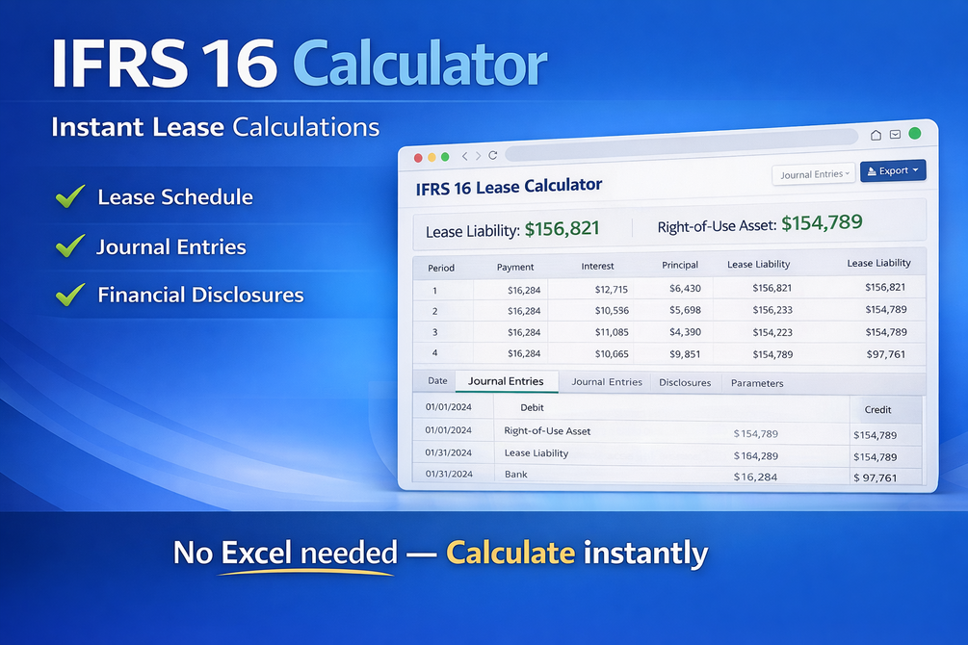Click the checkmark beside Financial Disclosures

click(x=70, y=295)
